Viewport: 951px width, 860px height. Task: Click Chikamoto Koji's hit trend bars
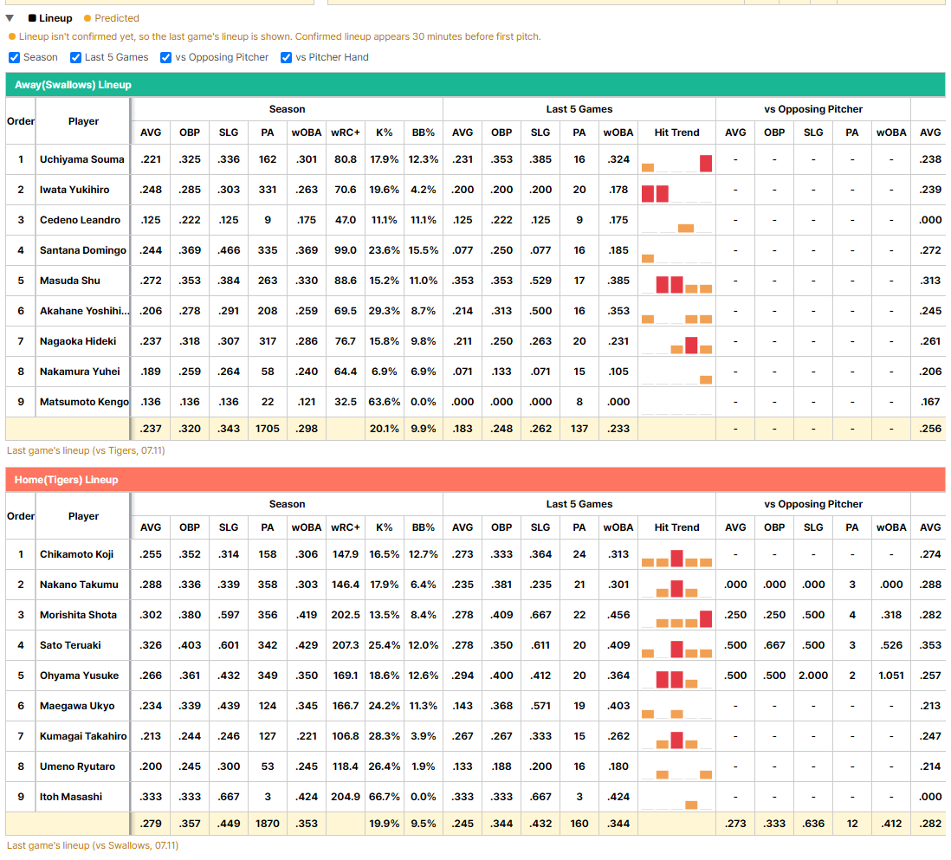coord(676,558)
